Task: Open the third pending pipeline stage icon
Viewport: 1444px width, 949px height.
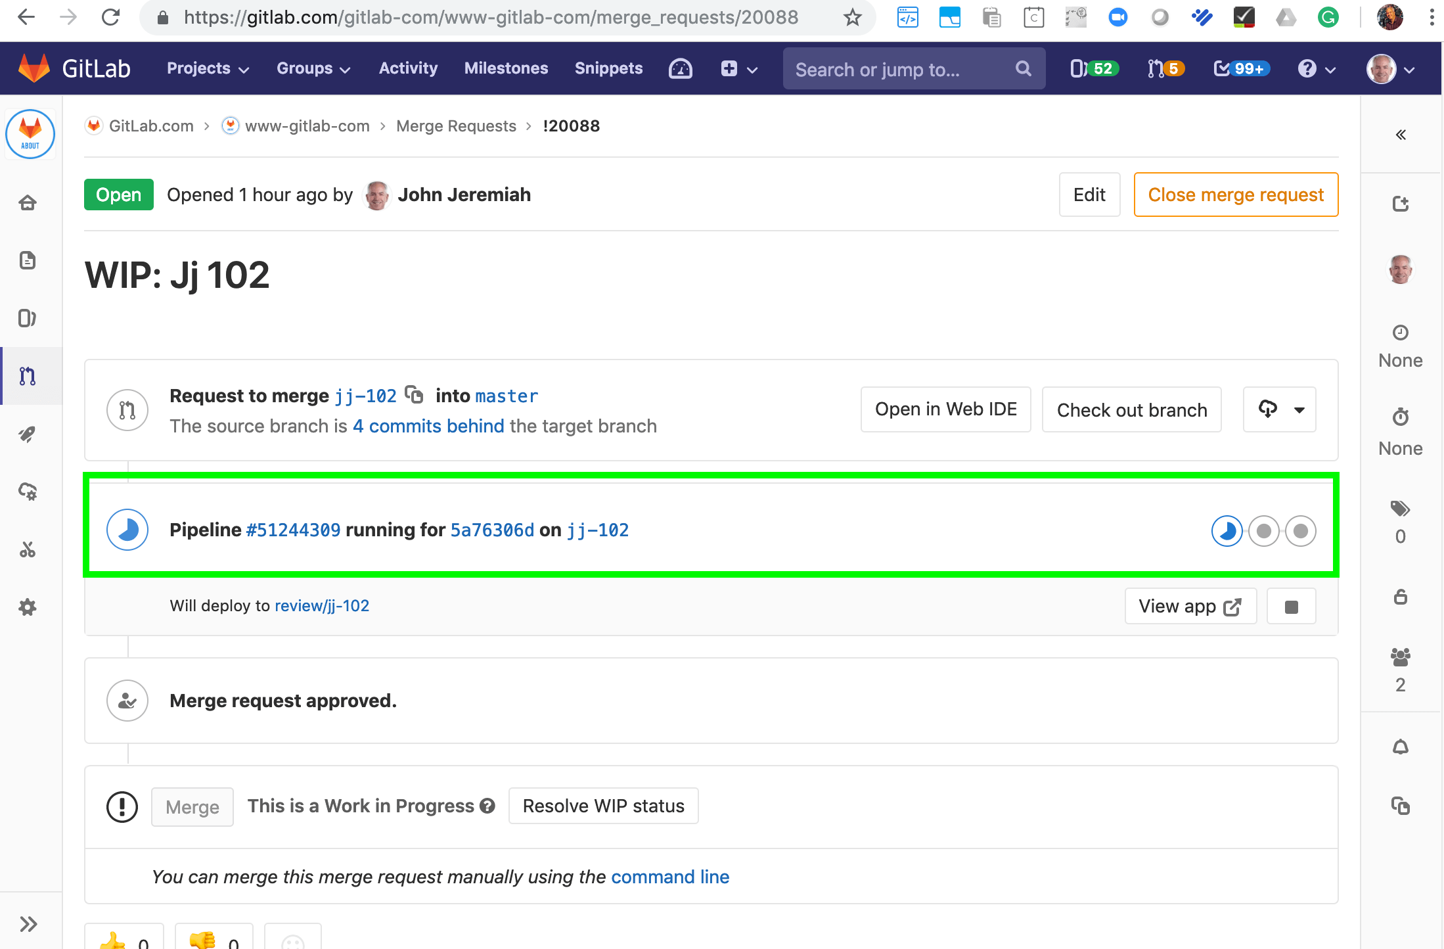Action: [x=1300, y=531]
